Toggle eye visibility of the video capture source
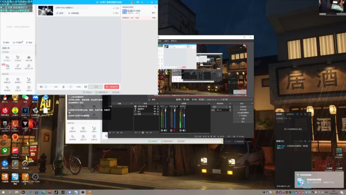346x195 pixels. click(x=155, y=106)
